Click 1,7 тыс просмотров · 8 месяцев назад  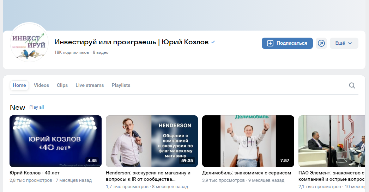(147, 187)
